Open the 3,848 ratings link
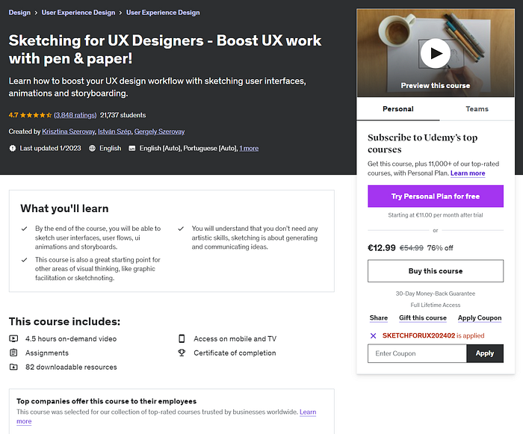The height and width of the screenshot is (434, 523). pyautogui.click(x=75, y=115)
